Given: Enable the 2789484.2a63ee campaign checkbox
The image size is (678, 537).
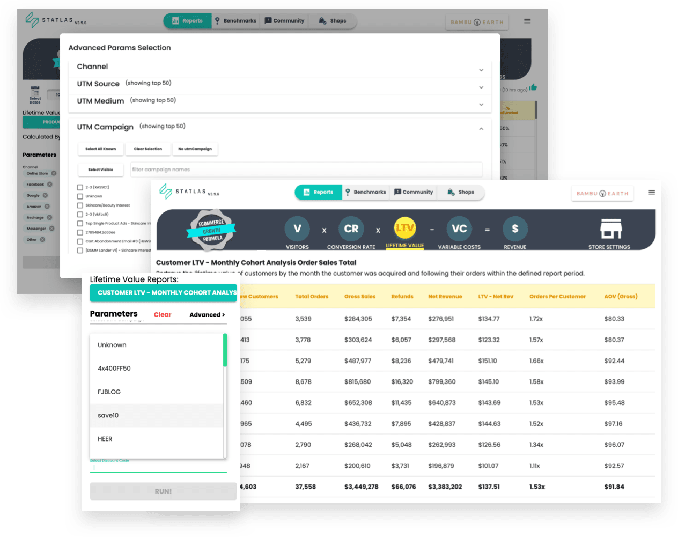Looking at the screenshot, I should pyautogui.click(x=80, y=232).
